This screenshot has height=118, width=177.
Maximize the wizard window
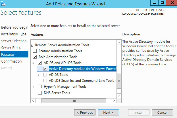coord(162,3)
